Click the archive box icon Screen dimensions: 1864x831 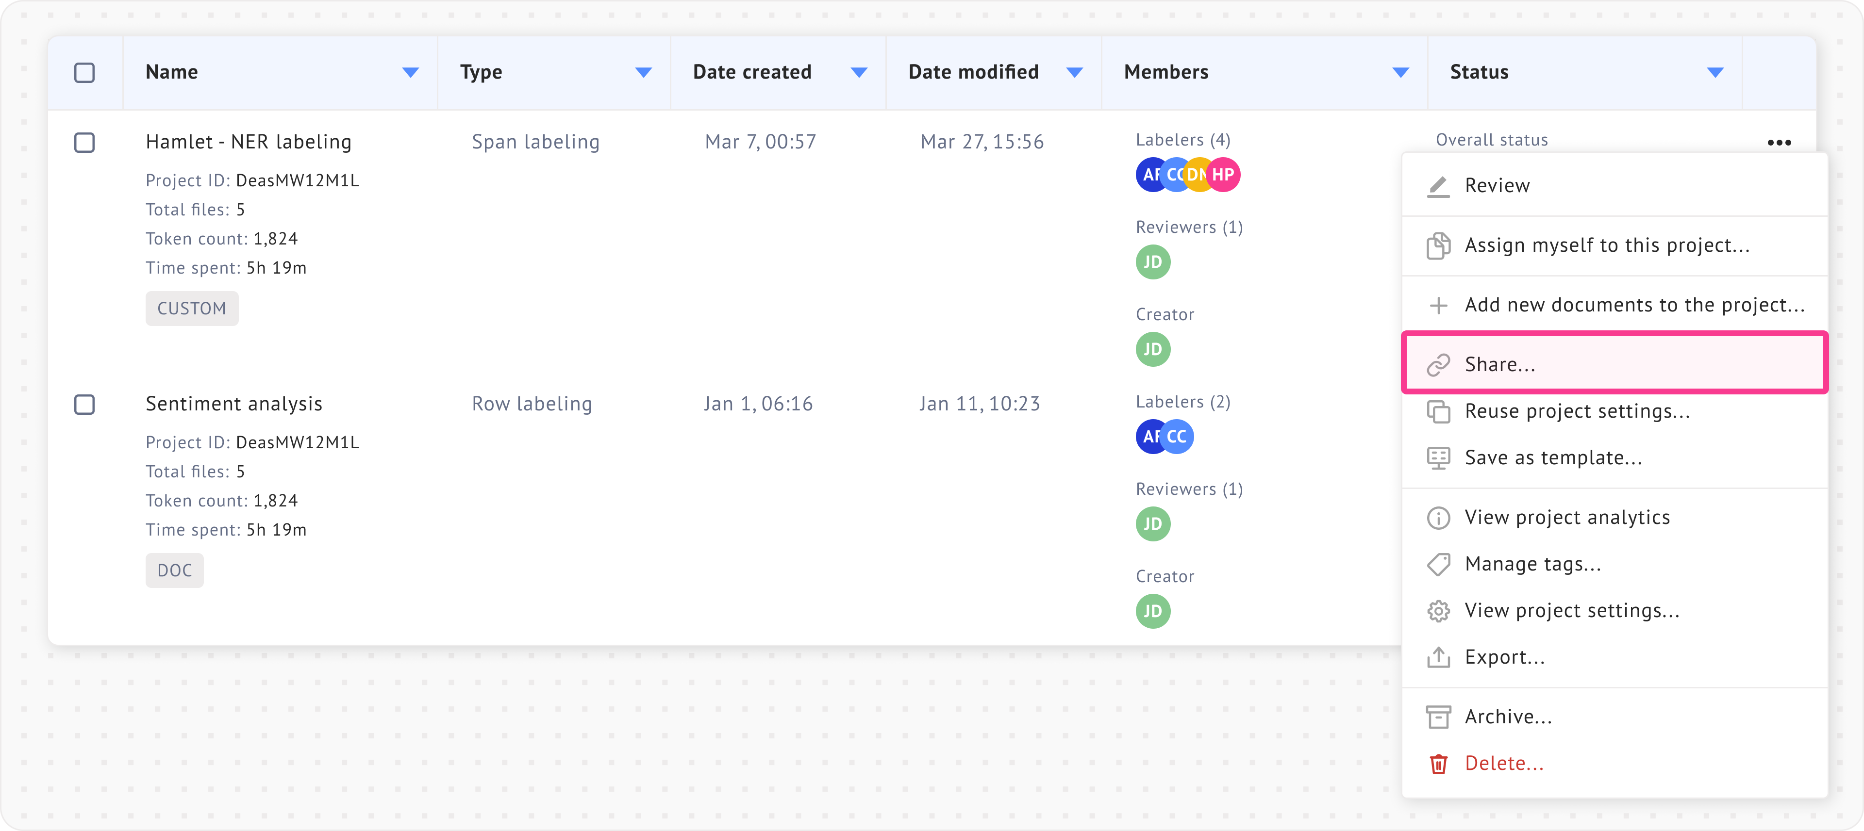coord(1438,717)
